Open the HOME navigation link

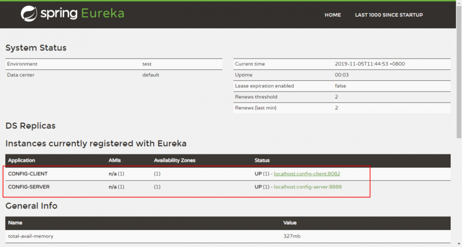tap(333, 15)
